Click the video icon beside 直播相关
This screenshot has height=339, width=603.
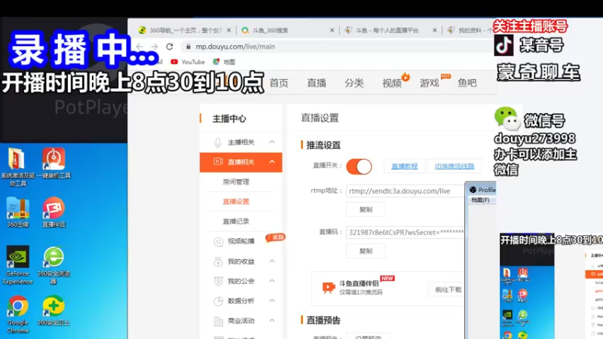tap(218, 162)
